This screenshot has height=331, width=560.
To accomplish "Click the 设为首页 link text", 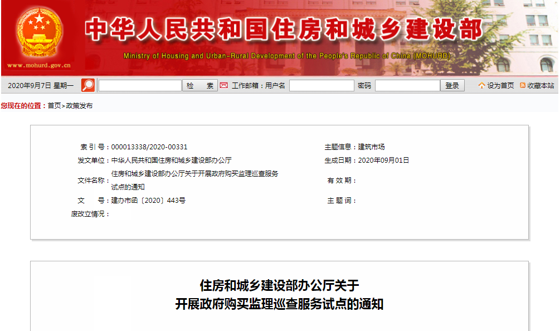I will (x=500, y=86).
